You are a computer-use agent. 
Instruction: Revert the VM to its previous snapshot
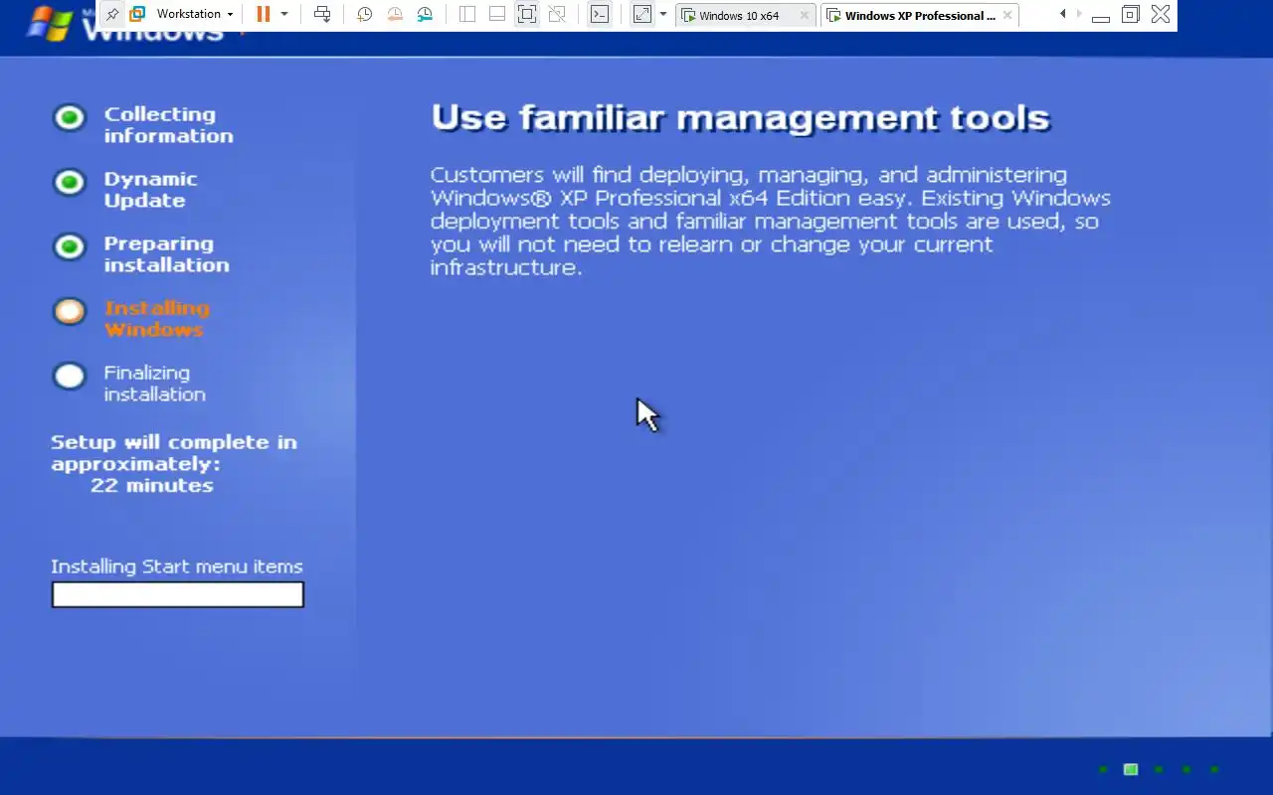(x=395, y=14)
